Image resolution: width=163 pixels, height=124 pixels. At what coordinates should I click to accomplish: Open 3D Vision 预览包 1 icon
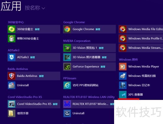67,48
